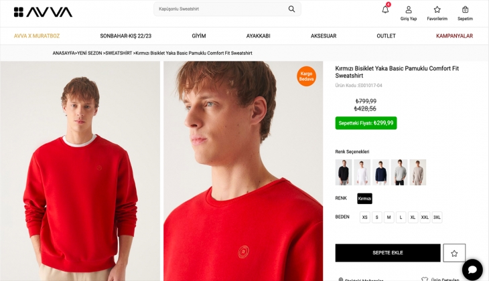Open the live chat bubble
Image resolution: width=489 pixels, height=281 pixels.
[x=472, y=269]
